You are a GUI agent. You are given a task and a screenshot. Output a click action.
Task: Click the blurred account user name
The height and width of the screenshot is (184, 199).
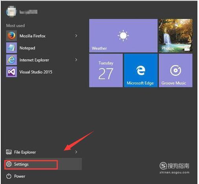click(28, 12)
